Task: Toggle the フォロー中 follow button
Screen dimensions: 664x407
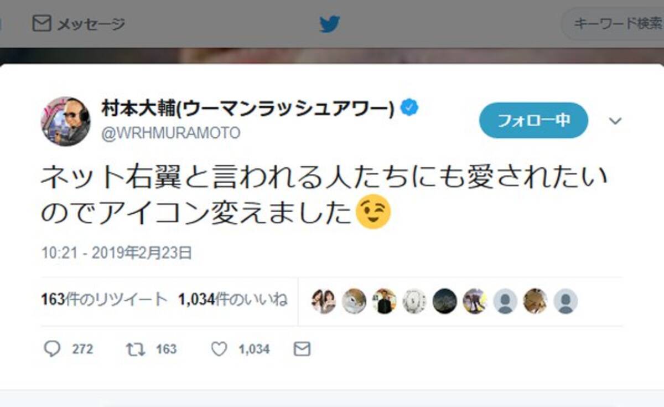Action: click(533, 120)
